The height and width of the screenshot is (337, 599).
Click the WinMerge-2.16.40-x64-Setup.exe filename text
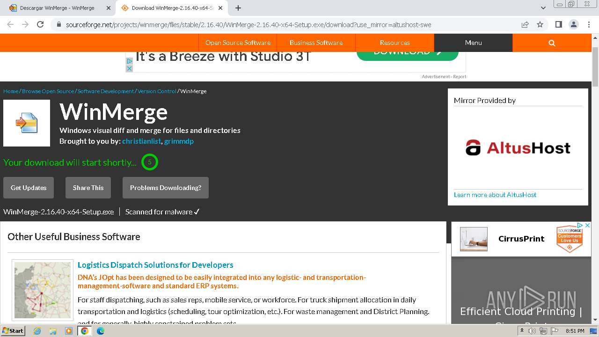[58, 212]
